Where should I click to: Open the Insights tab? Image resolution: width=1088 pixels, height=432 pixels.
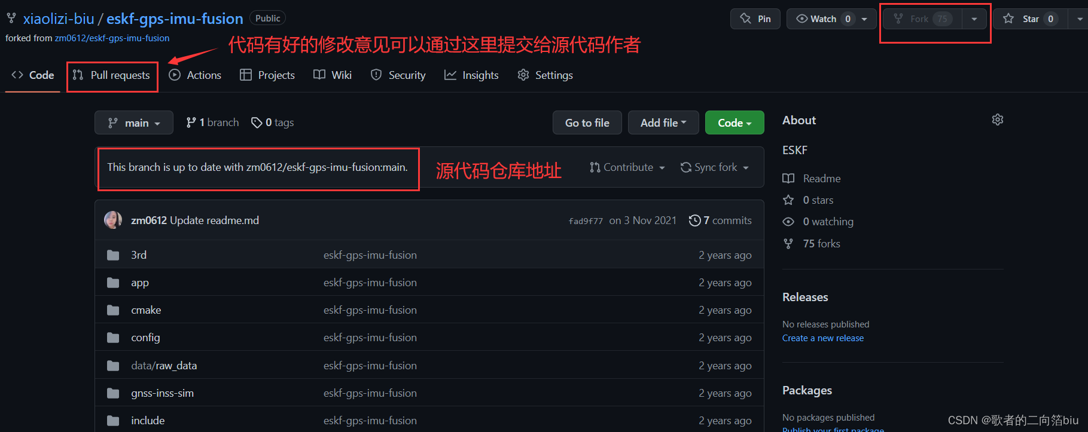click(471, 75)
